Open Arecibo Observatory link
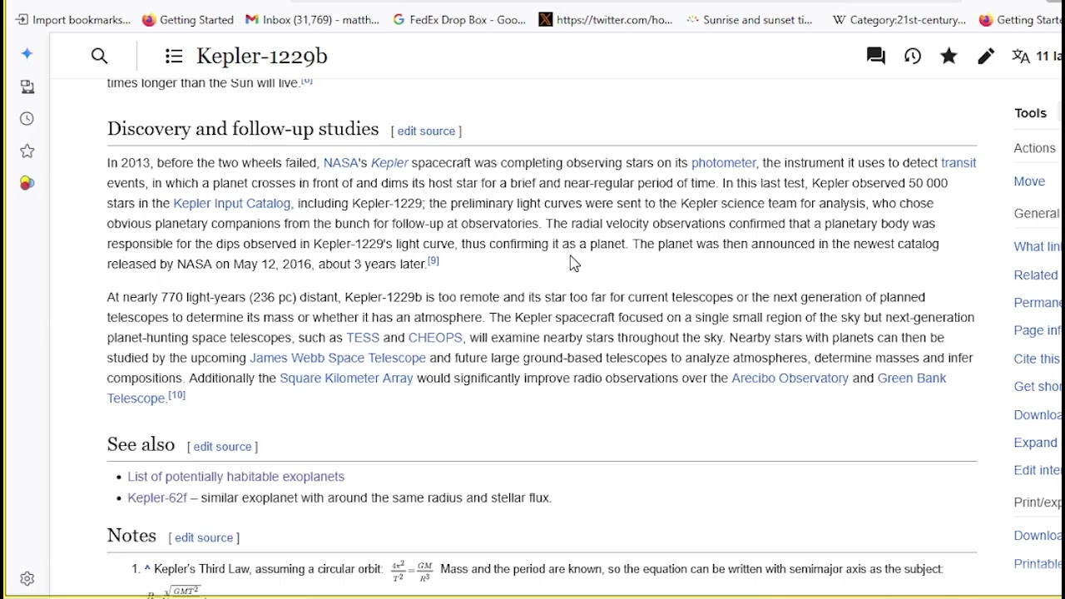This screenshot has height=599, width=1065. click(790, 378)
